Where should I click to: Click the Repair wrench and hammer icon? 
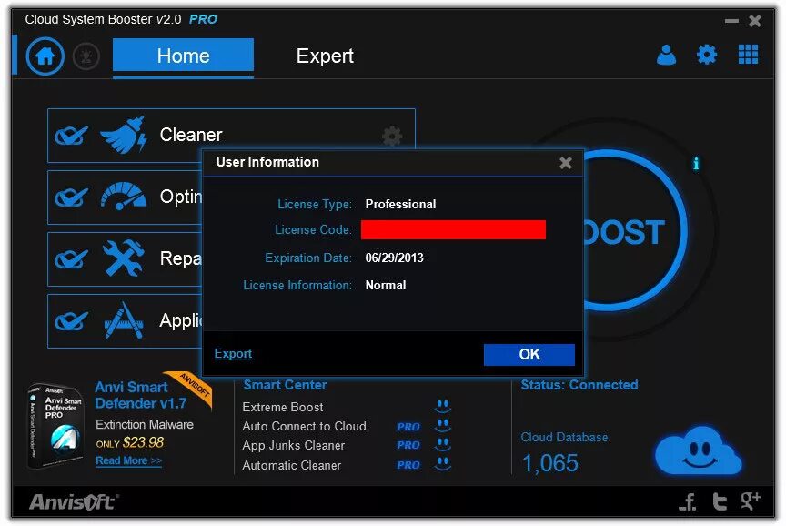pos(124,258)
